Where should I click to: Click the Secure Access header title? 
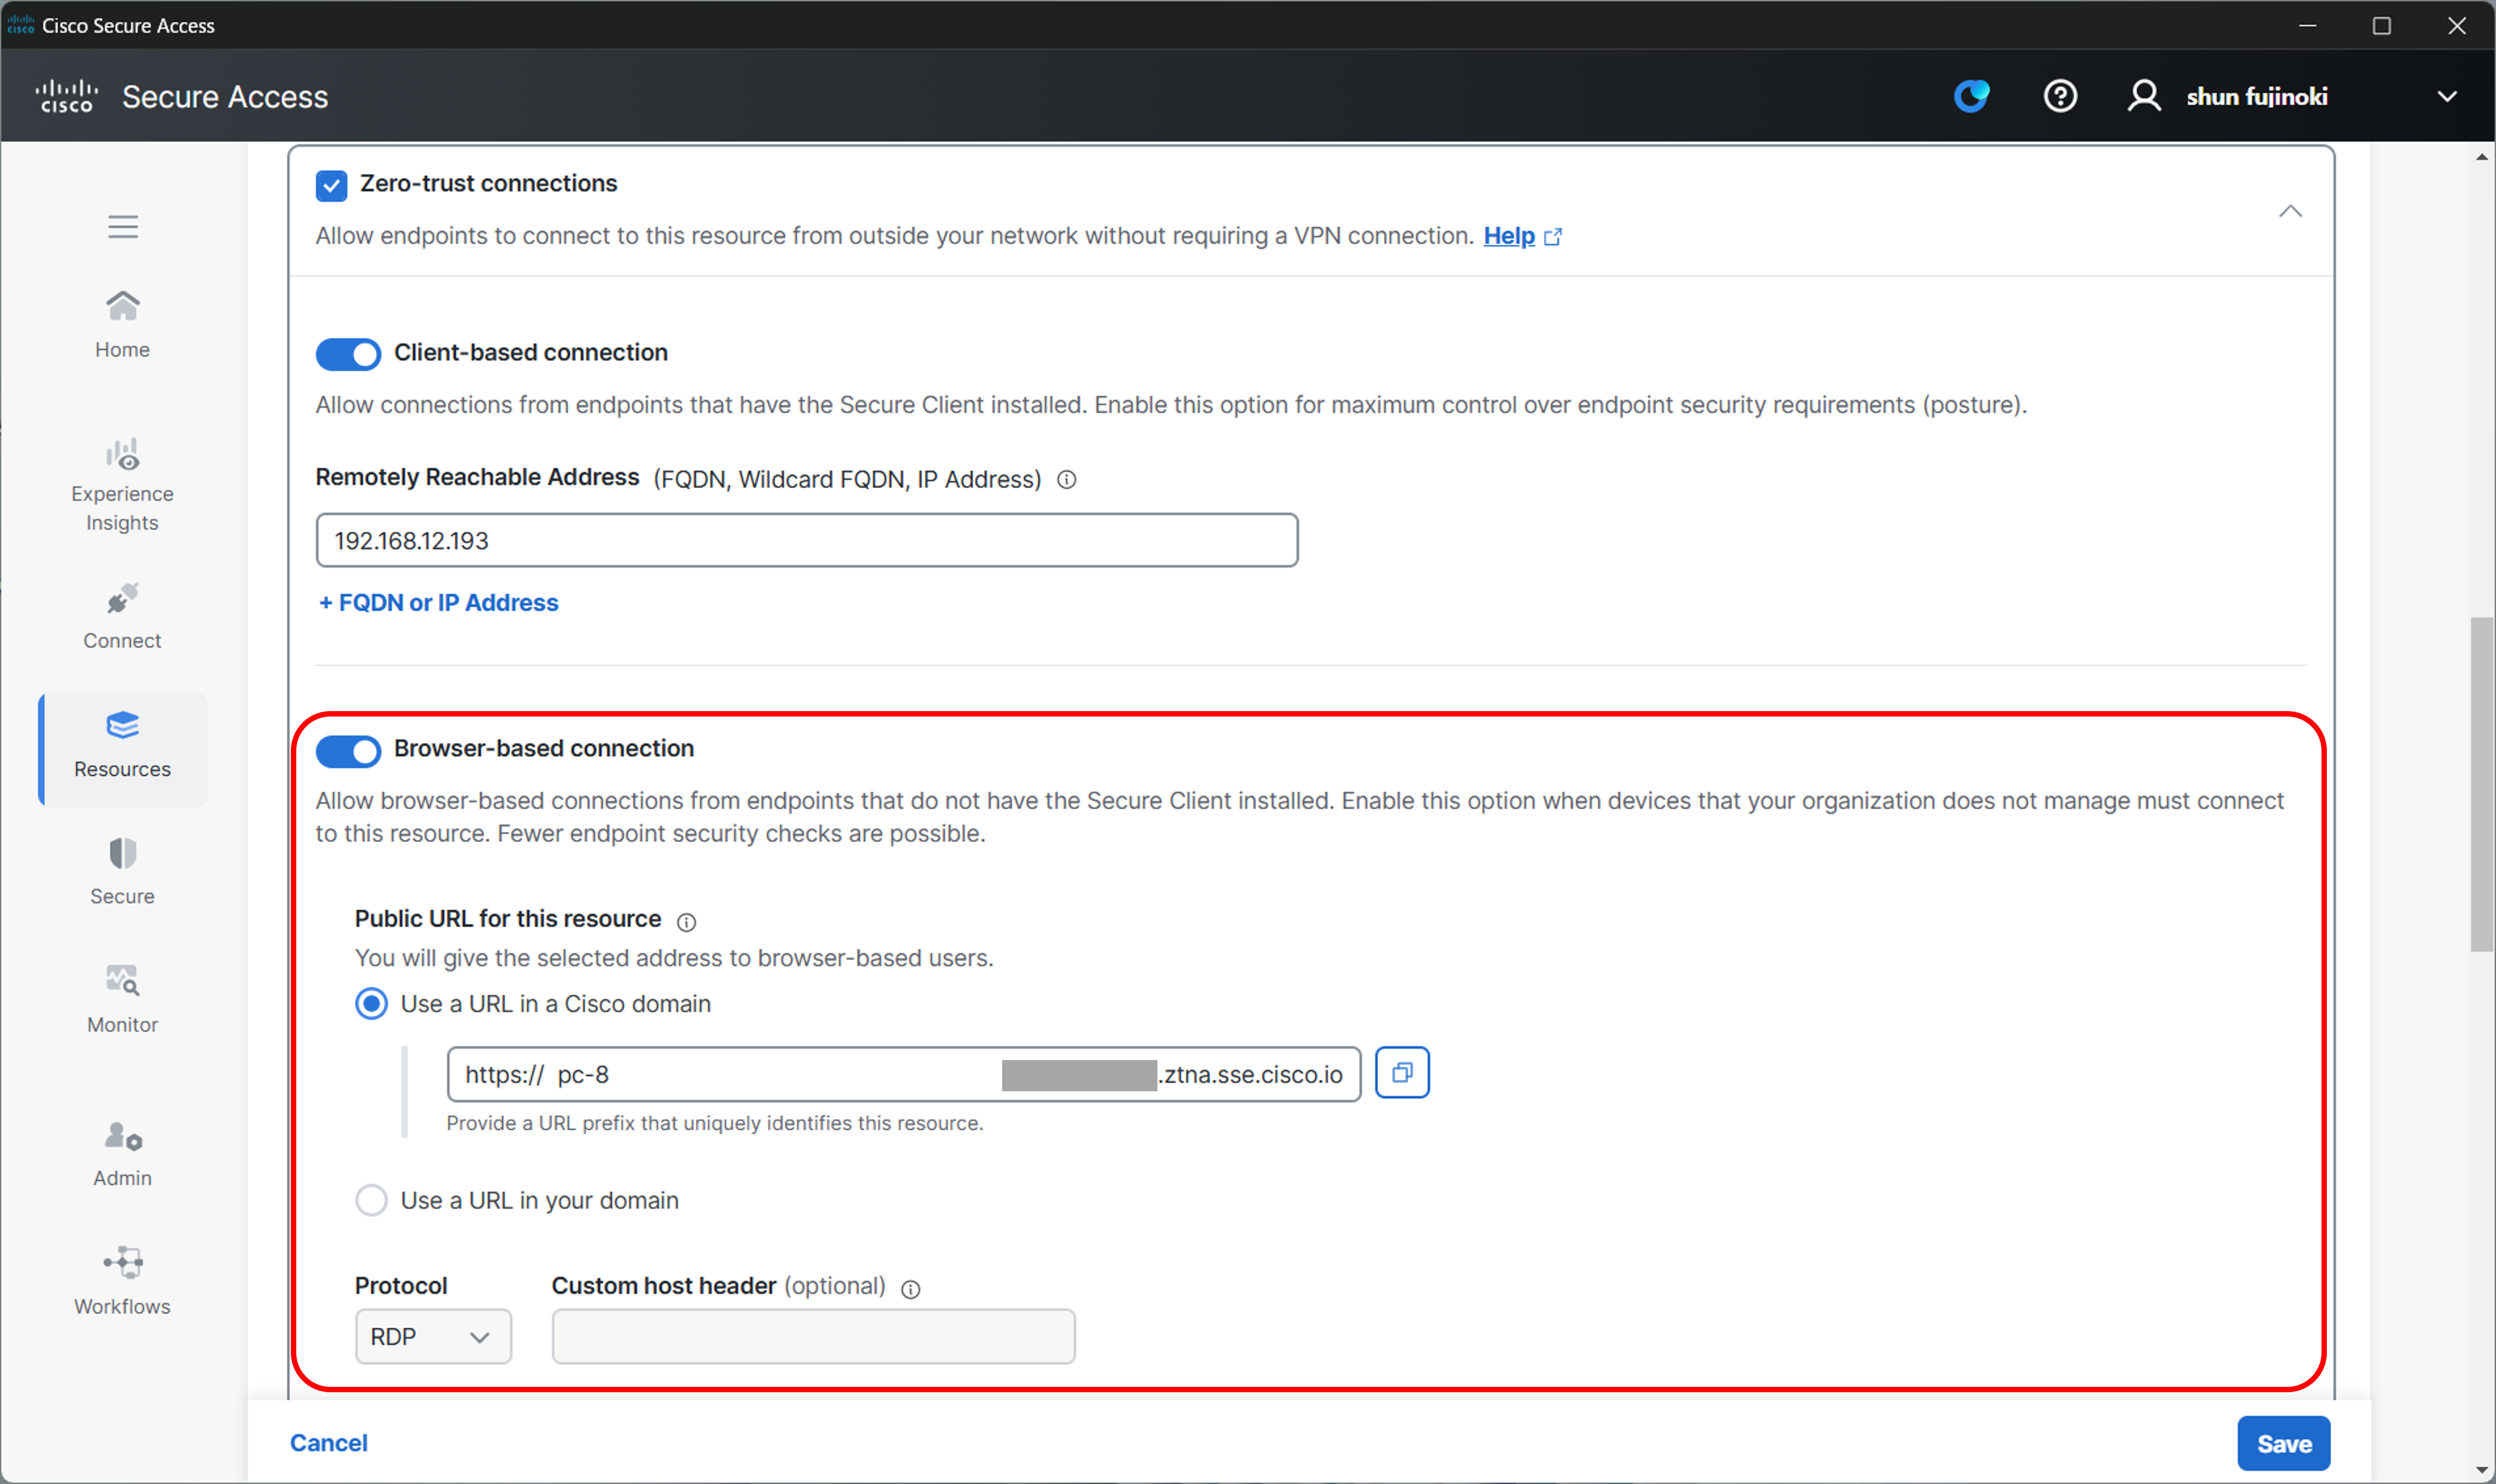coord(225,97)
